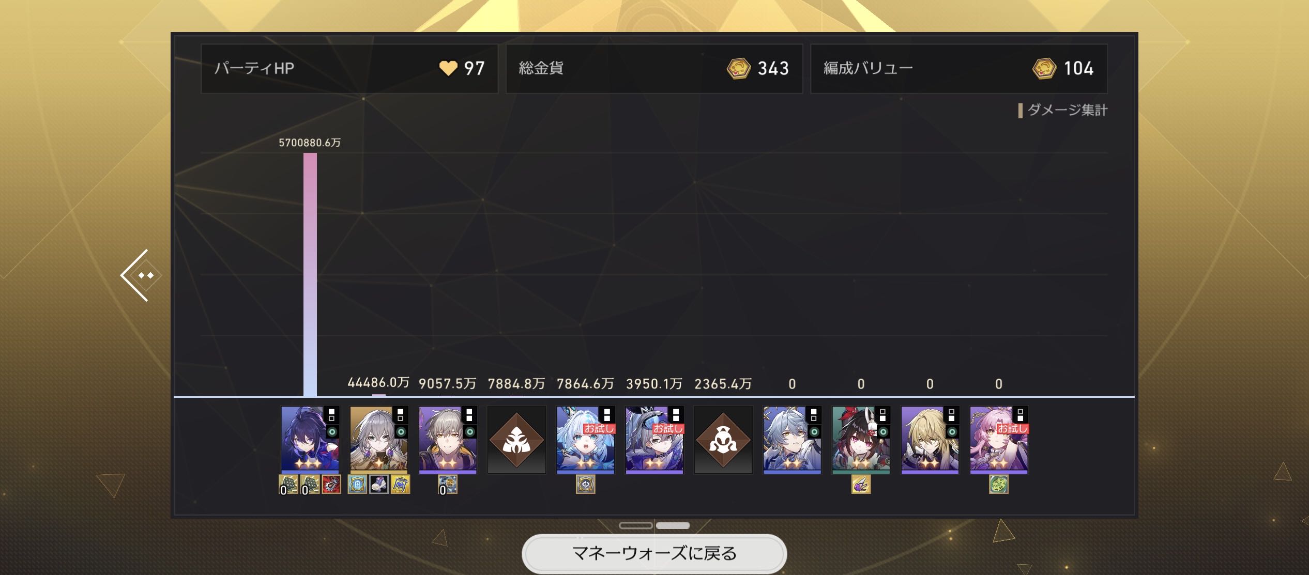This screenshot has width=1309, height=575.
Task: Select the pink-haired お試し character portrait
Action: [x=999, y=440]
